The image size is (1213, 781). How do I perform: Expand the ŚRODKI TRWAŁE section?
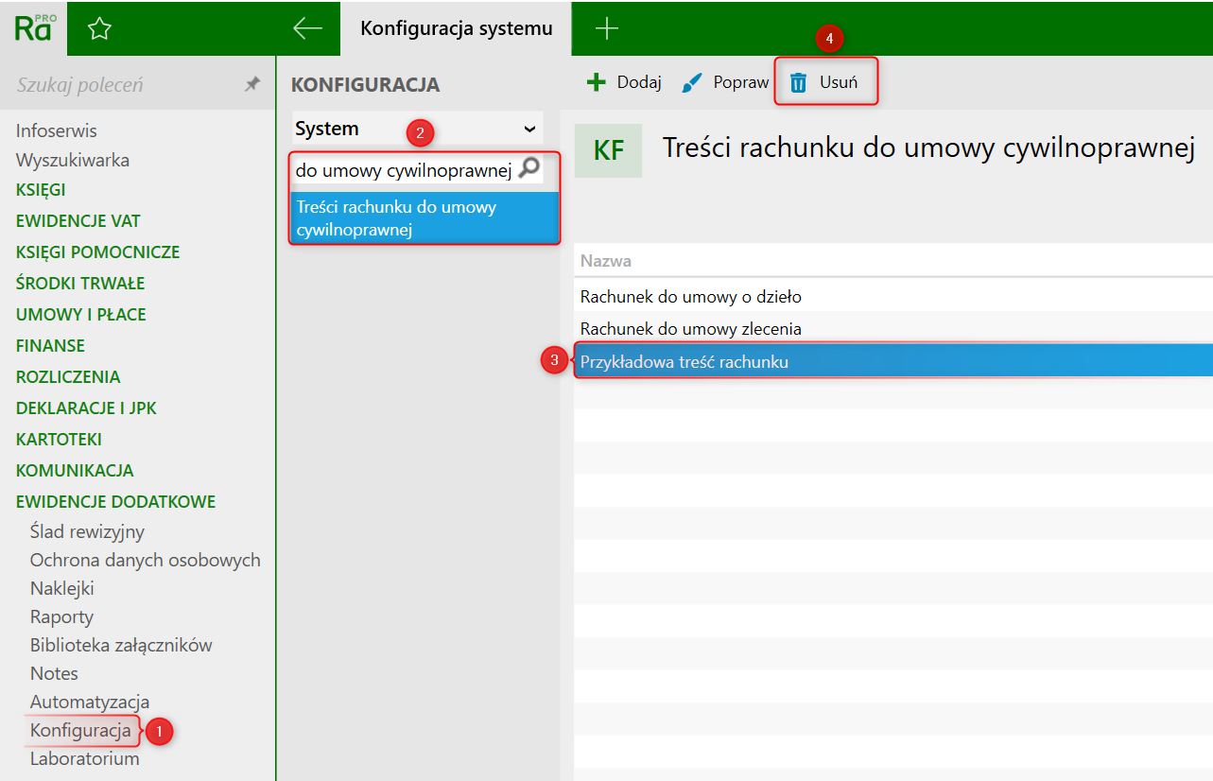coord(80,283)
